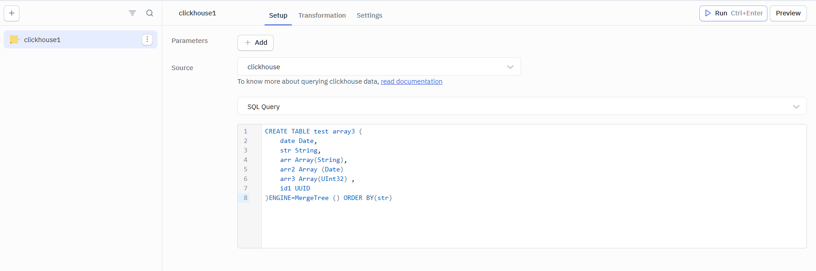Click the search magnifier icon
Viewport: 816px width, 271px height.
tap(149, 13)
